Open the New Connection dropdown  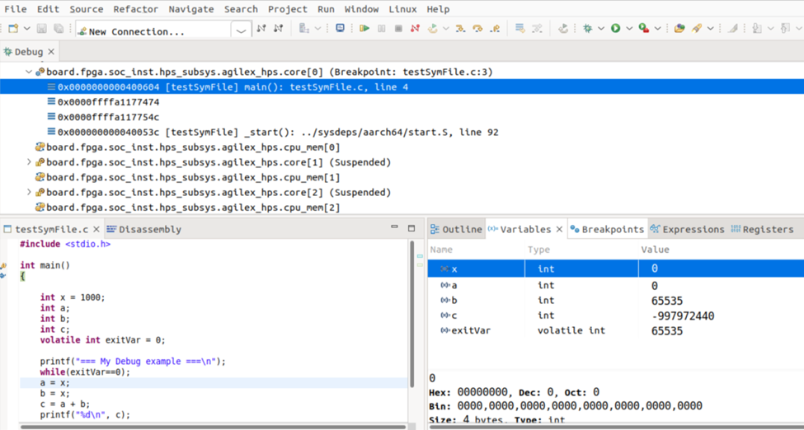click(241, 31)
